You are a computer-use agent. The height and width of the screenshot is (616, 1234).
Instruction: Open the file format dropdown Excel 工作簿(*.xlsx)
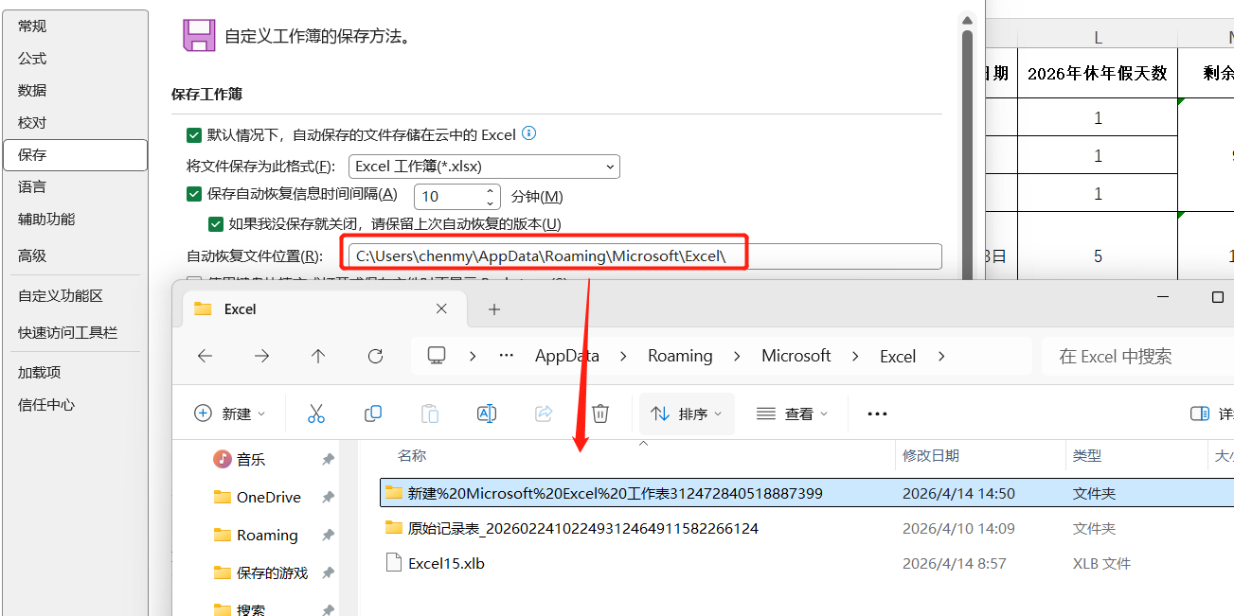(x=484, y=167)
